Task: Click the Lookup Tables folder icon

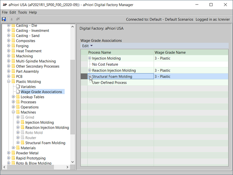Action: coord(18,97)
